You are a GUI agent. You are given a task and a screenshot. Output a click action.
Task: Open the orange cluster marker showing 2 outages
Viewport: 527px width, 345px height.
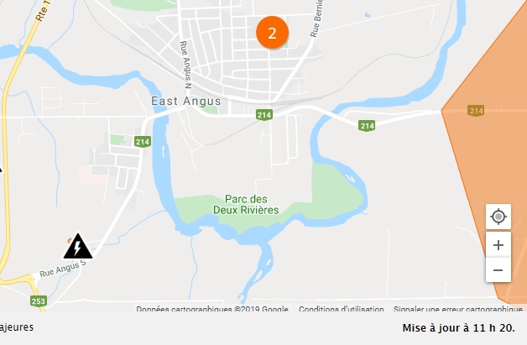point(272,33)
